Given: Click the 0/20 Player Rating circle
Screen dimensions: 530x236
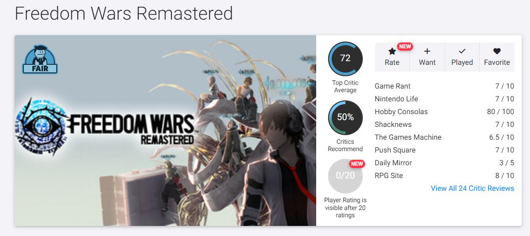Looking at the screenshot, I should point(345,176).
